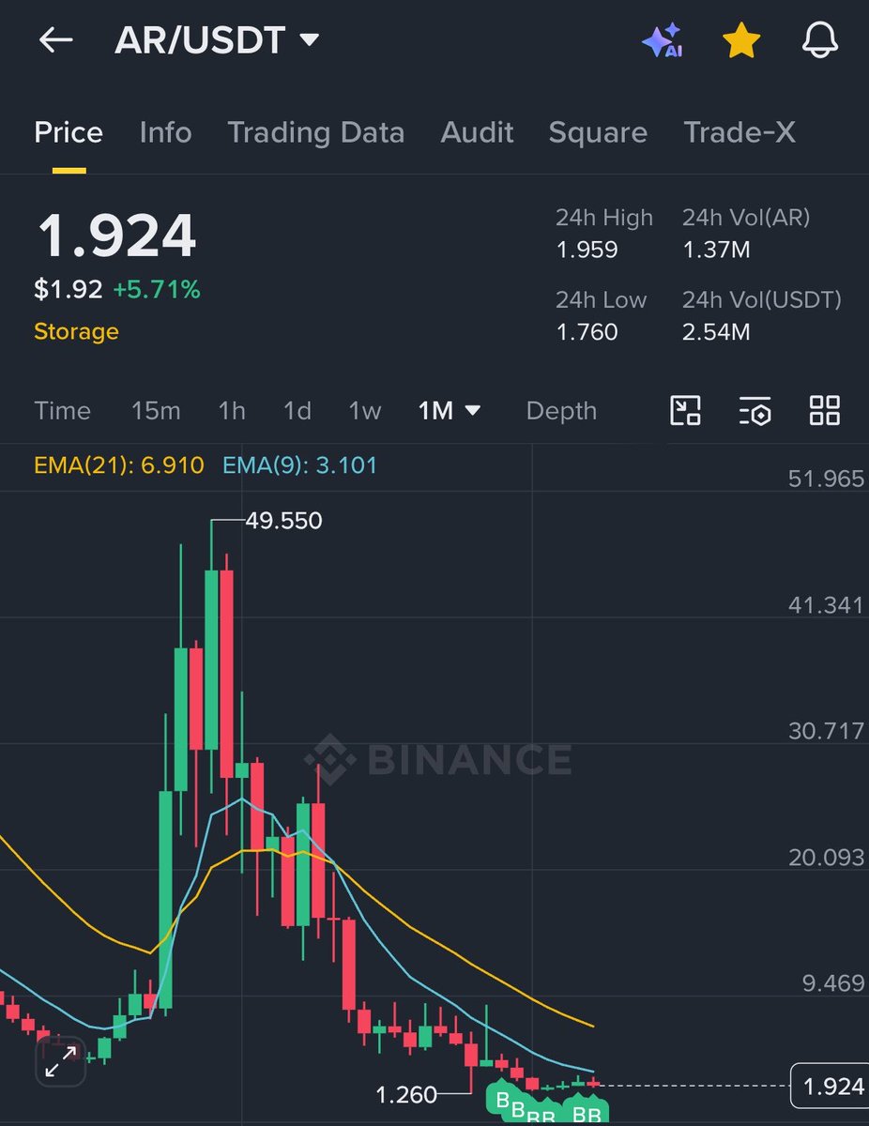The image size is (869, 1126).
Task: Open the AI analysis sparkle icon
Action: pyautogui.click(x=663, y=41)
